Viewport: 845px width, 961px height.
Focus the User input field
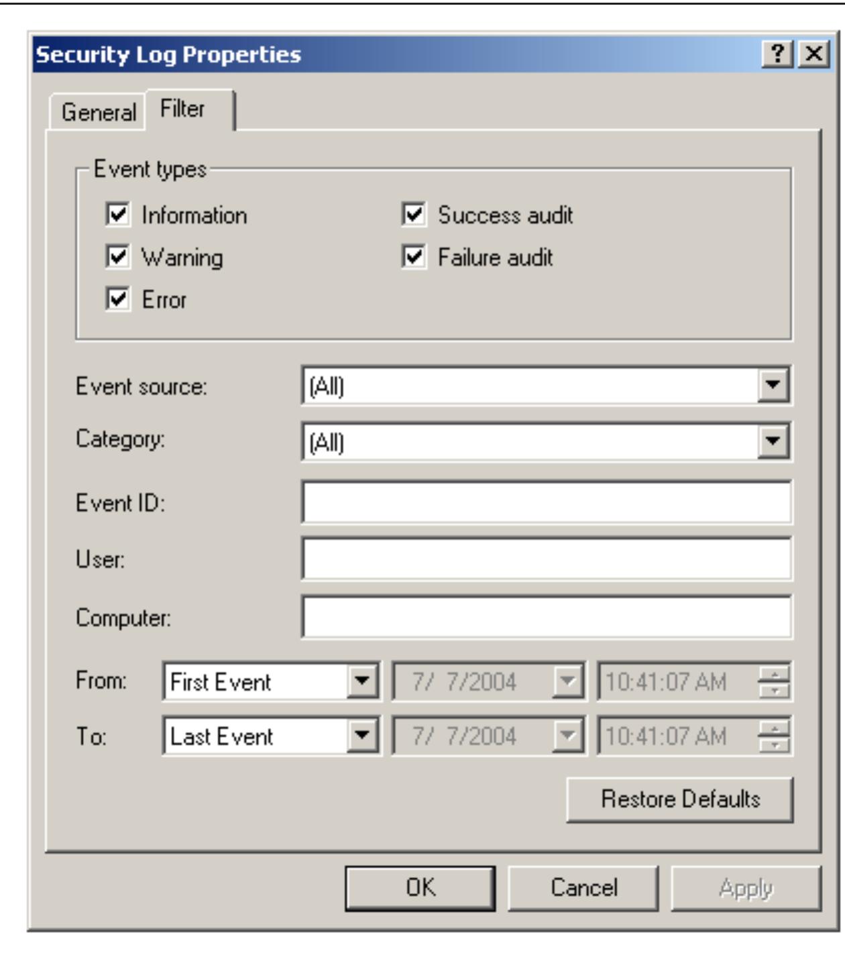point(546,559)
